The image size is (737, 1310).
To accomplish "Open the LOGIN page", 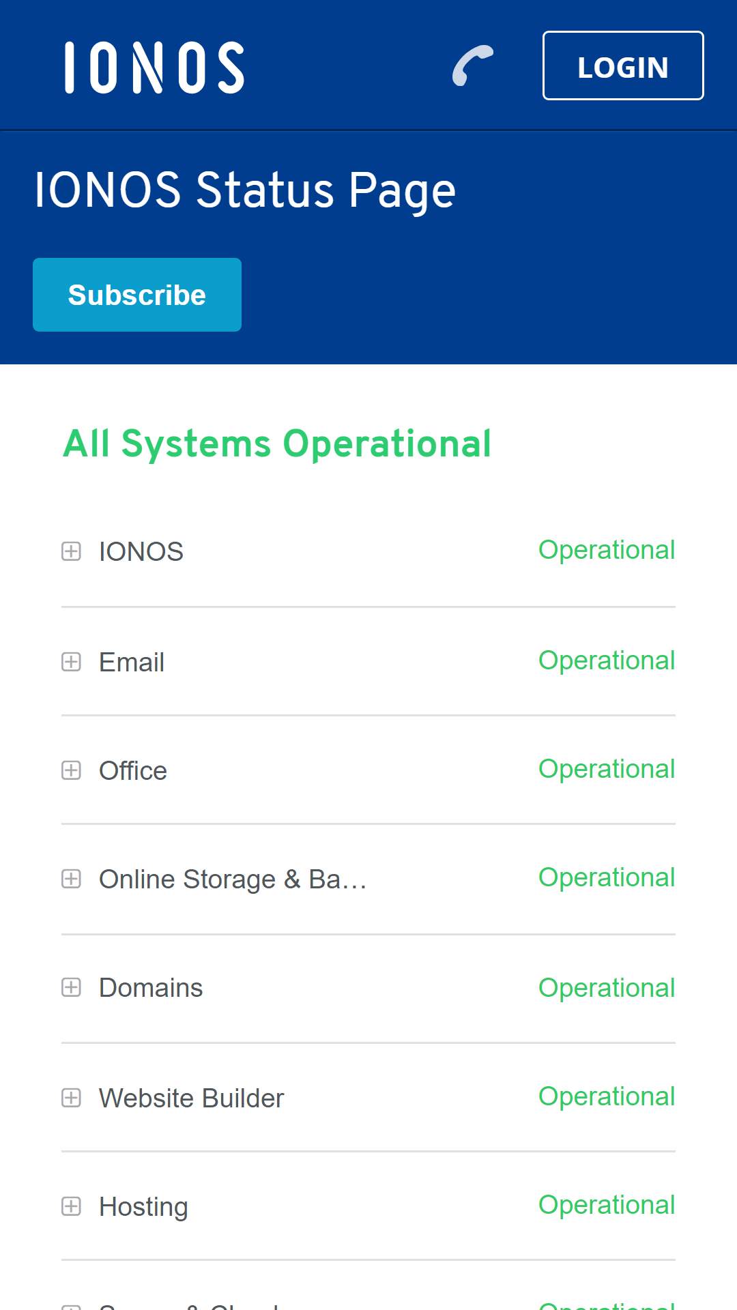I will coord(623,65).
